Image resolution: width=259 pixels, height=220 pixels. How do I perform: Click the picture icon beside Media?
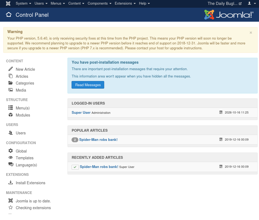(x=11, y=90)
